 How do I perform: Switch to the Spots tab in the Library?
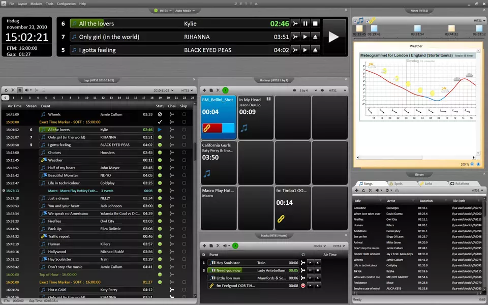point(398,184)
